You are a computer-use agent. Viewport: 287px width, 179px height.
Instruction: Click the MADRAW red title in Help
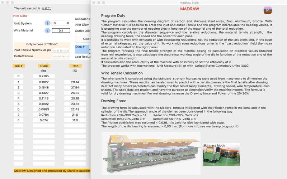click(189, 9)
